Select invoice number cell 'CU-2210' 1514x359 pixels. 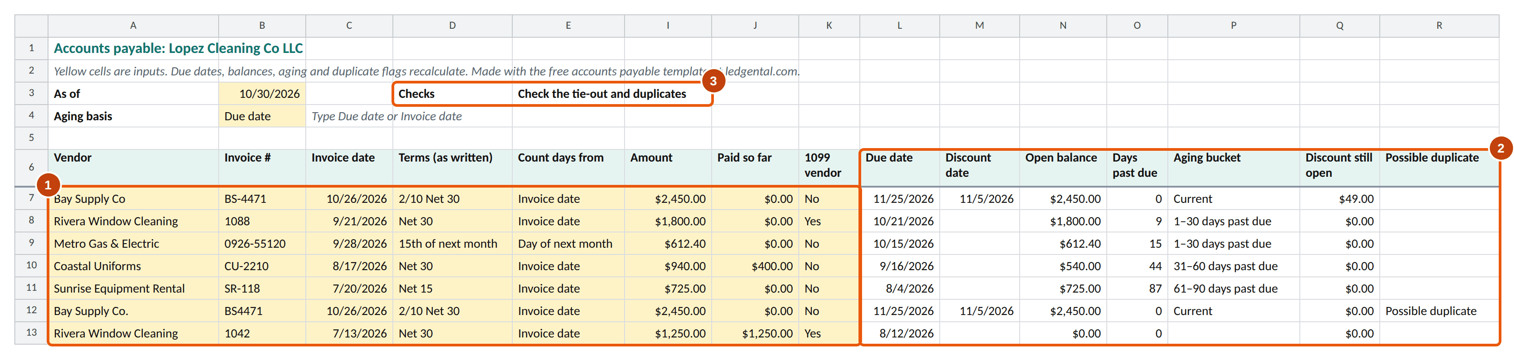(262, 266)
